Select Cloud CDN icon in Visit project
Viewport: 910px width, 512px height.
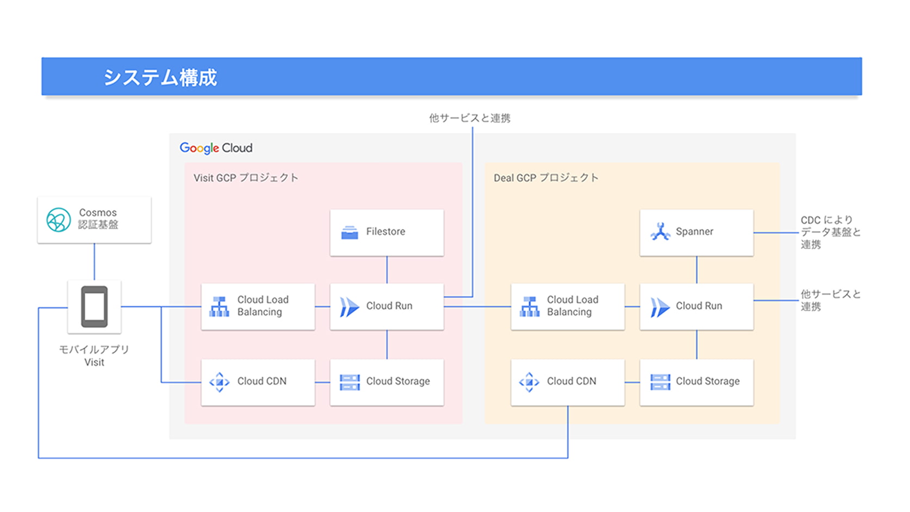(219, 382)
